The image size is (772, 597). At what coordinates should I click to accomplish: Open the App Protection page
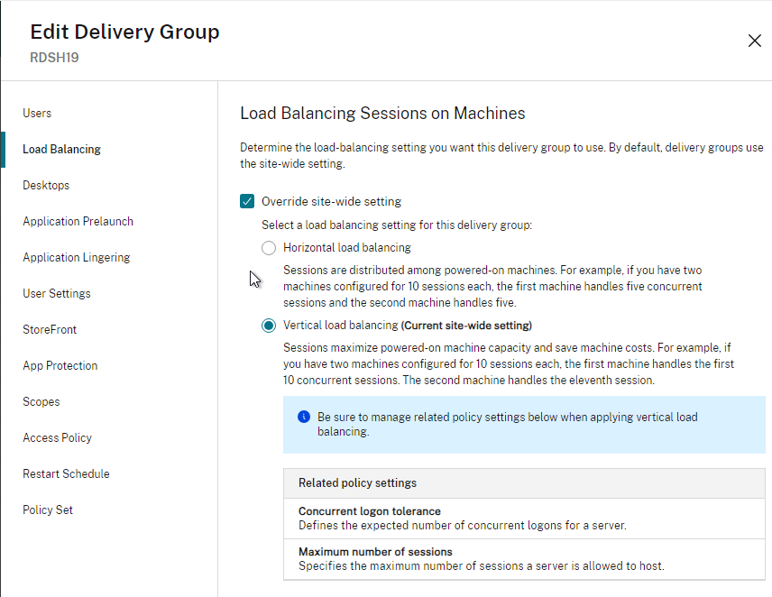point(60,366)
